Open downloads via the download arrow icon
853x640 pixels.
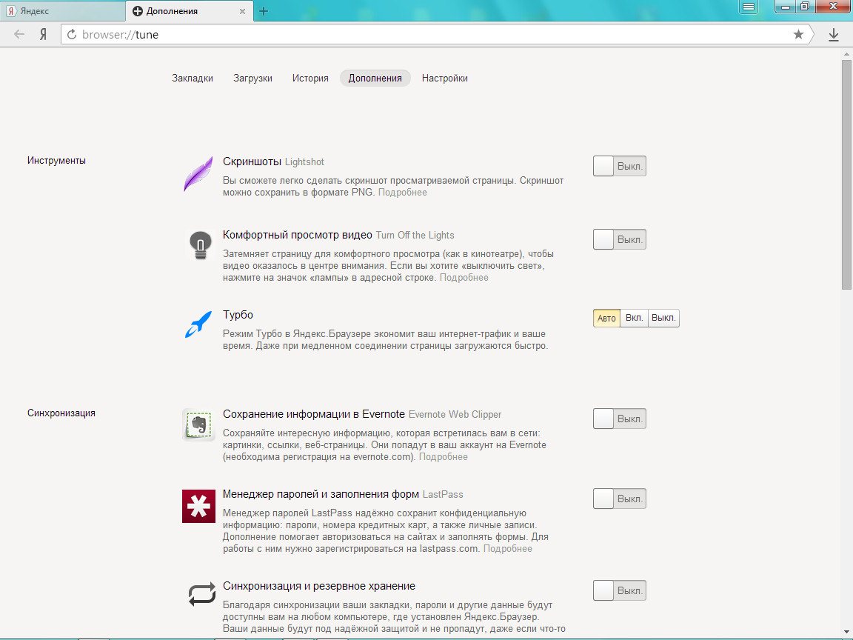point(834,35)
